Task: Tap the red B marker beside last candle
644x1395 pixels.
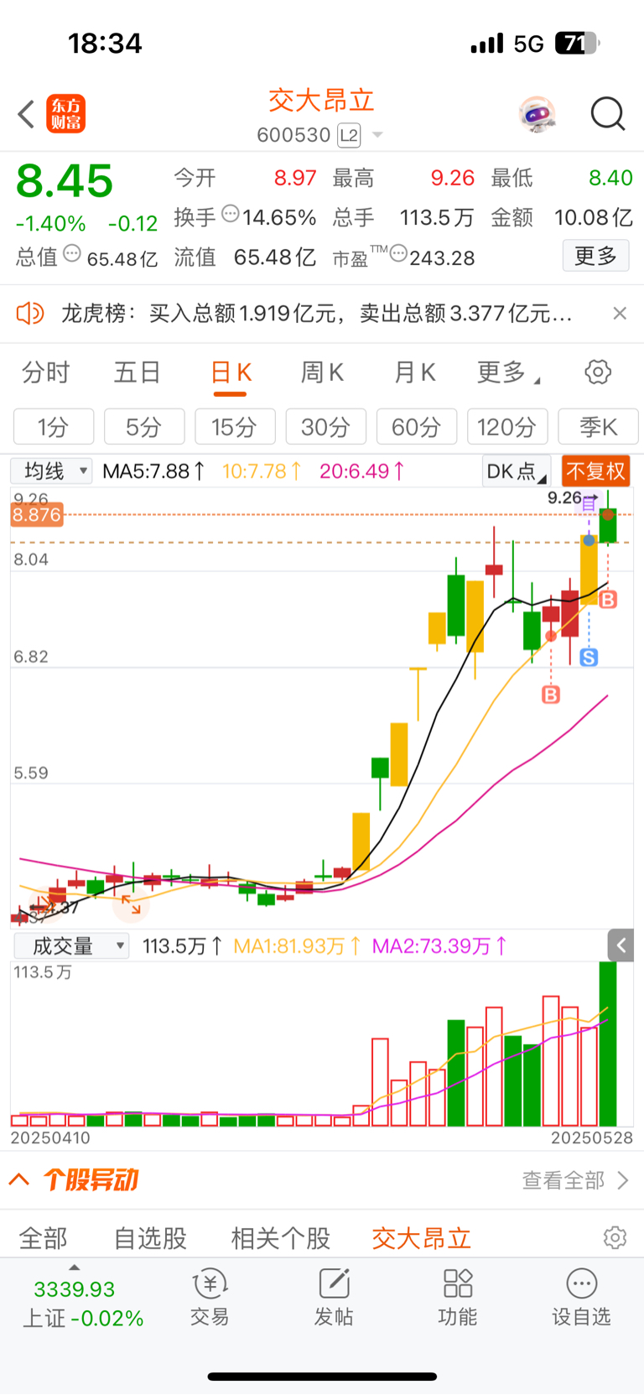Action: point(608,600)
